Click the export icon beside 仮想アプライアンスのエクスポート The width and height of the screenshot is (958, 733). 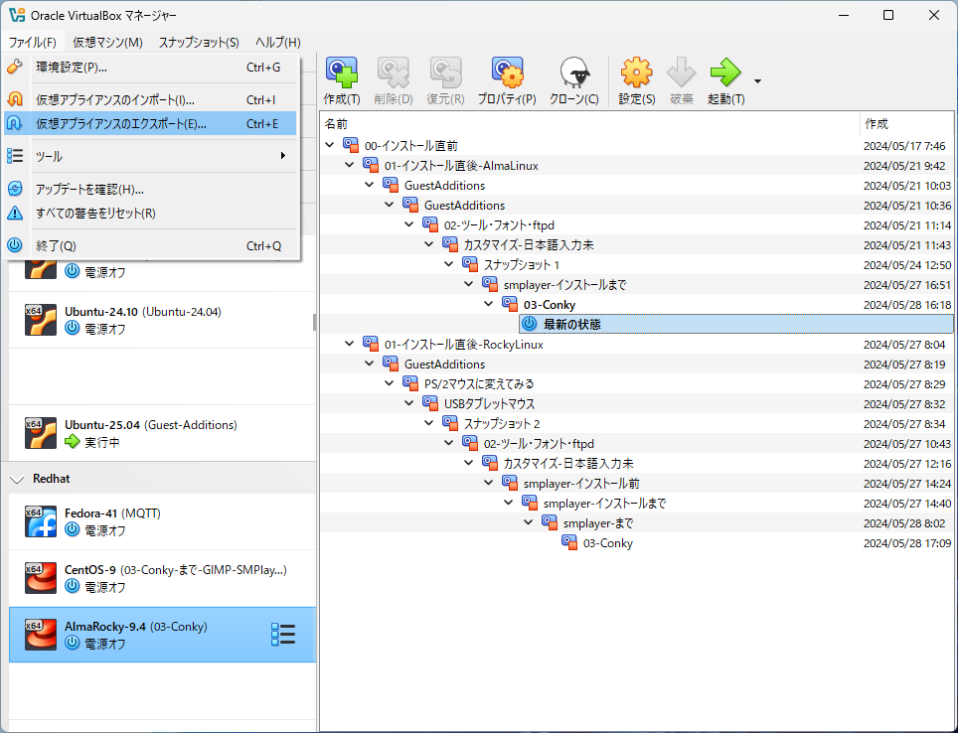(x=15, y=123)
